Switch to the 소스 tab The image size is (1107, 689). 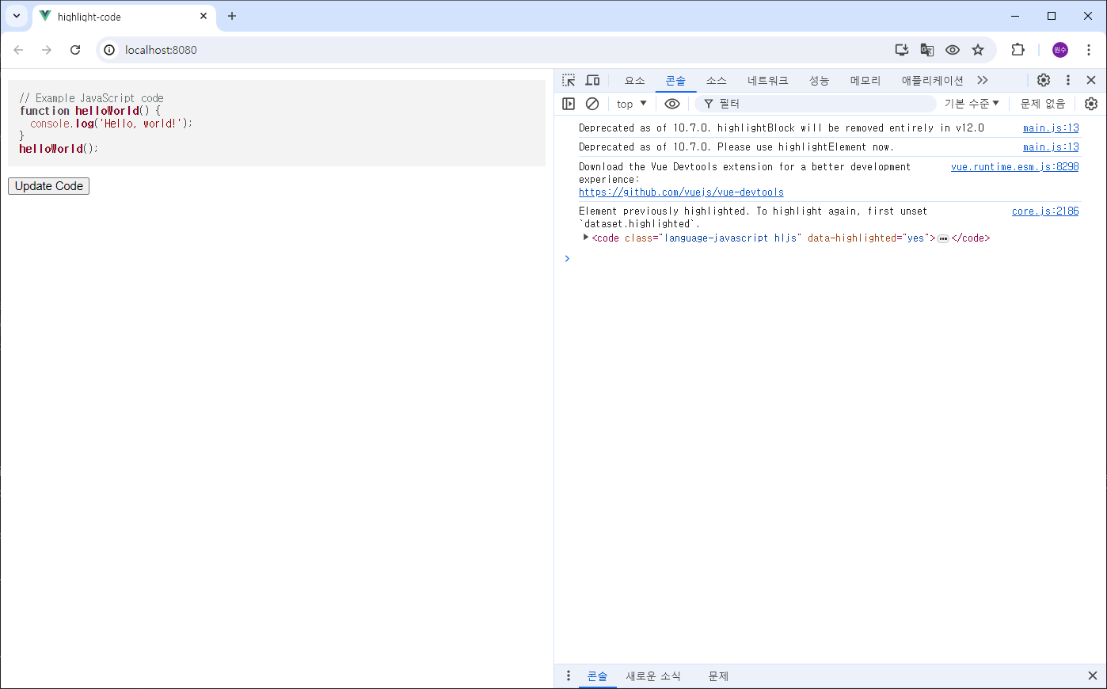coord(717,81)
